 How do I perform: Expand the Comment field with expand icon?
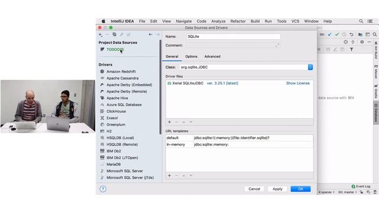click(x=277, y=45)
